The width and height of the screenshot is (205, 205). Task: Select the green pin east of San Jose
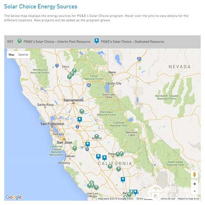(x=75, y=148)
